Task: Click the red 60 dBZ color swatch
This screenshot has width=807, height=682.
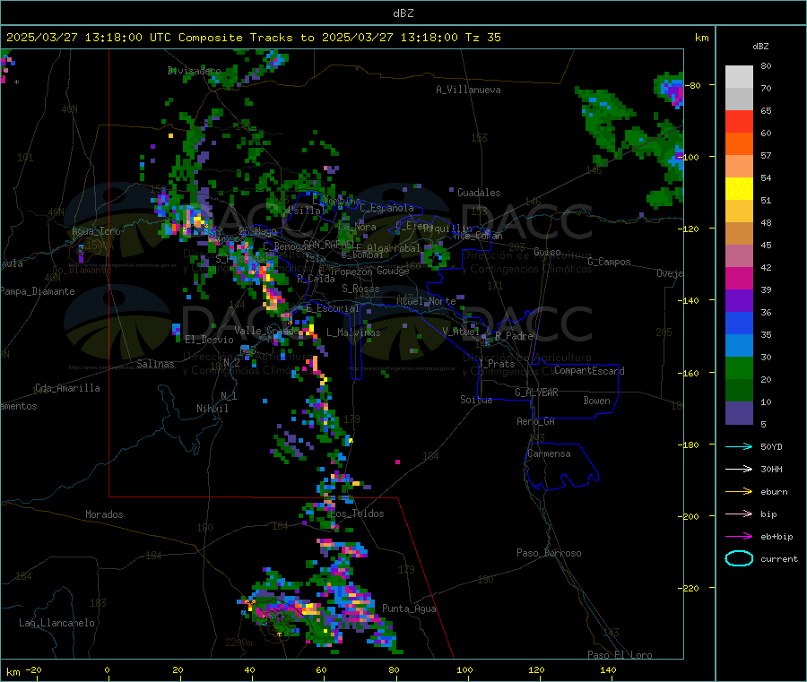Action: point(739,121)
